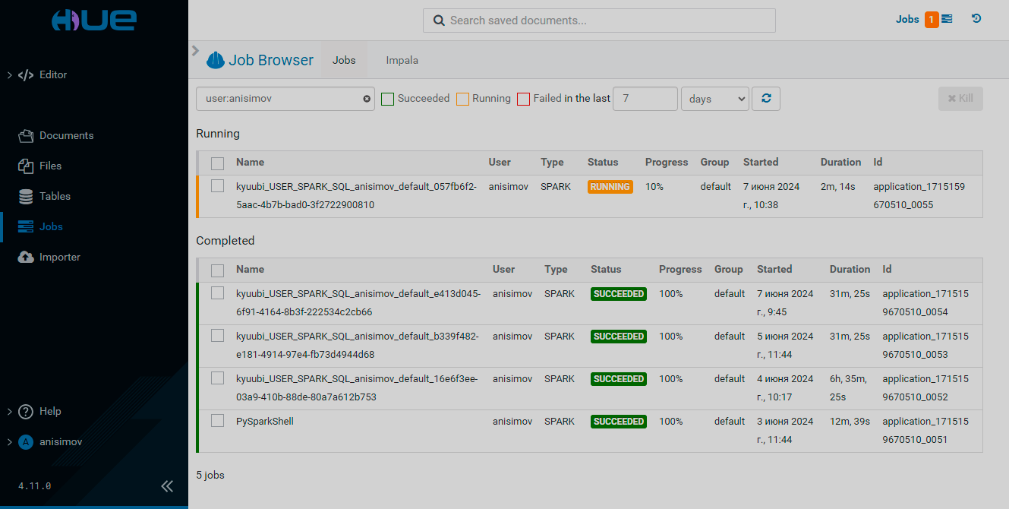Screen dimensions: 1009x509
Task: Select Jobs in the left sidebar
Action: (x=51, y=226)
